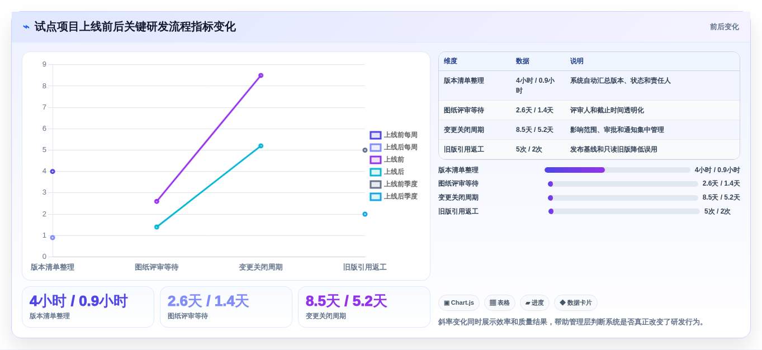Toggle the purple 上线前 legend entry

point(387,159)
